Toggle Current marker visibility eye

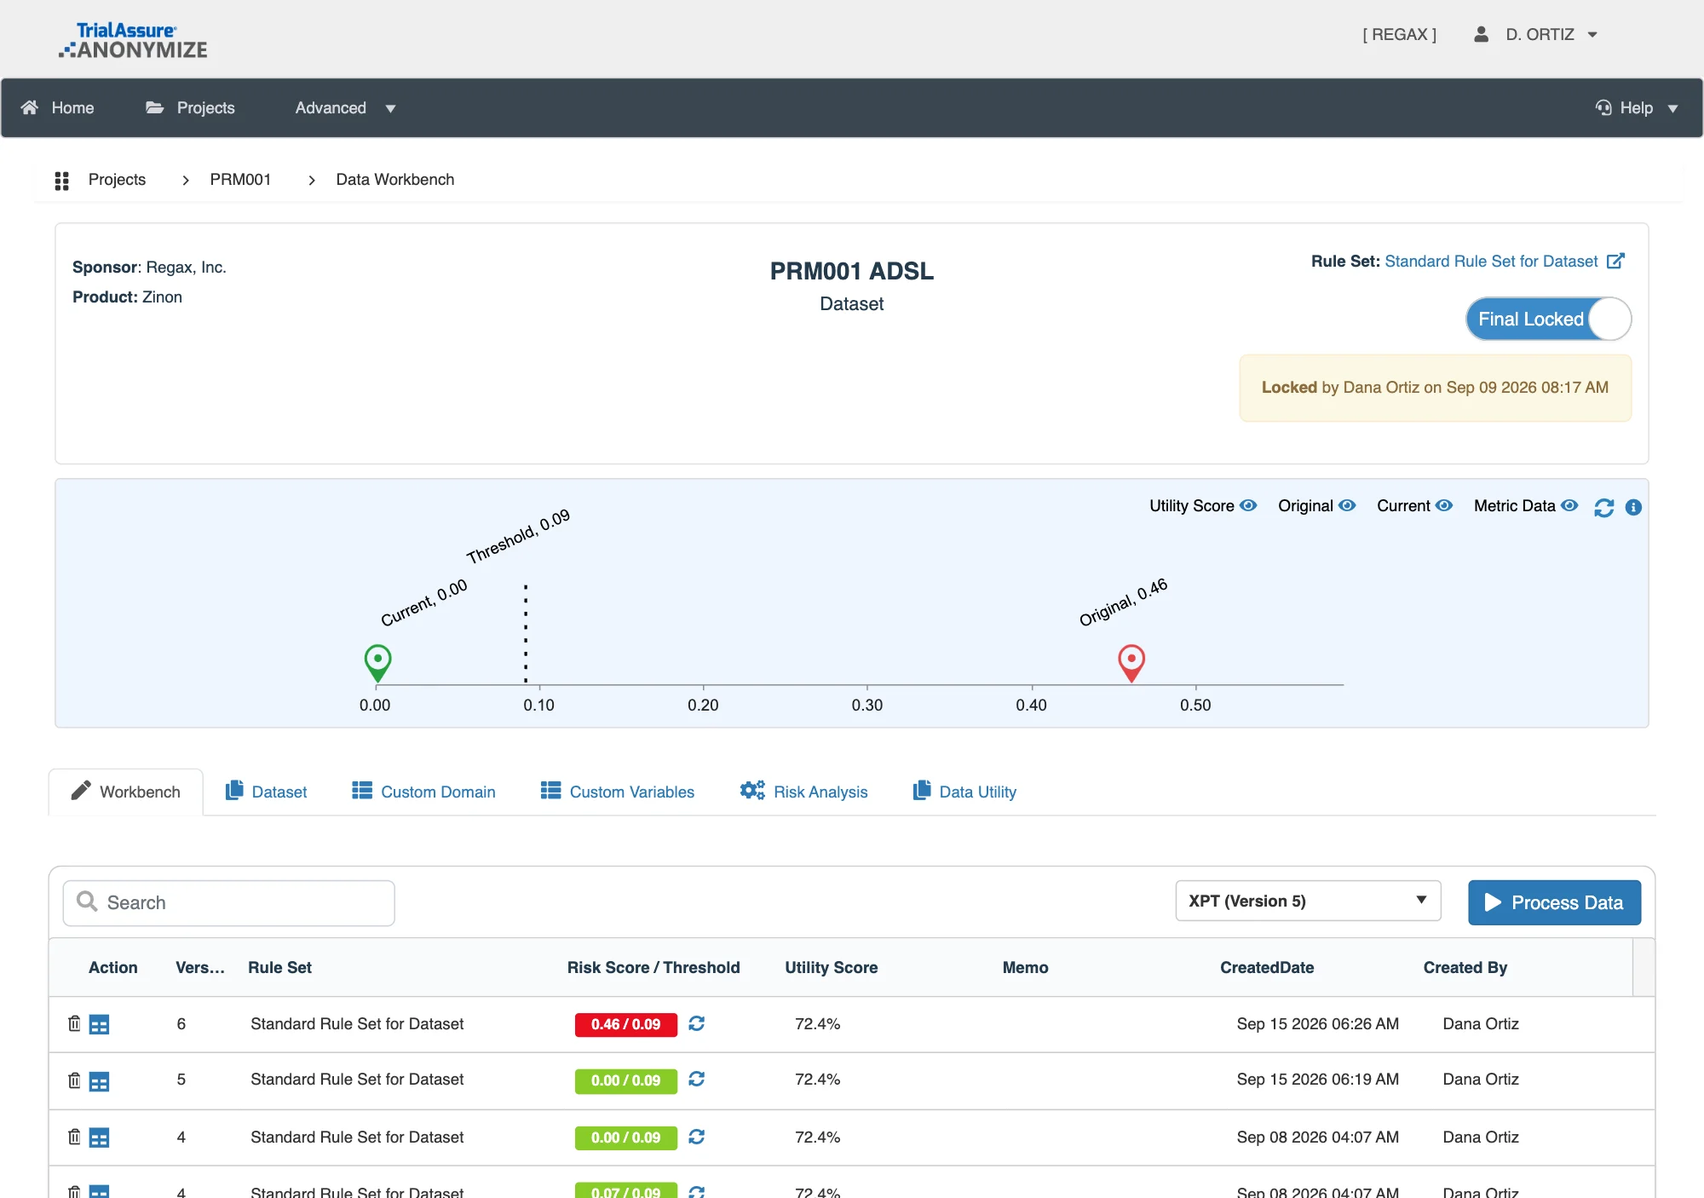coord(1444,505)
